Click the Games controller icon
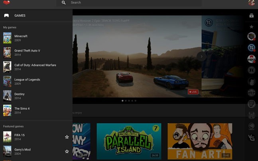The height and width of the screenshot is (161, 258). pyautogui.click(x=6, y=16)
